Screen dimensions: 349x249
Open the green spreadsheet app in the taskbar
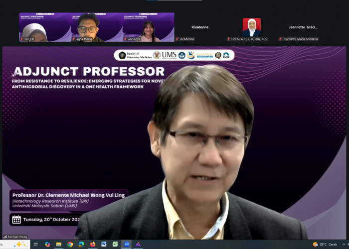click(115, 244)
